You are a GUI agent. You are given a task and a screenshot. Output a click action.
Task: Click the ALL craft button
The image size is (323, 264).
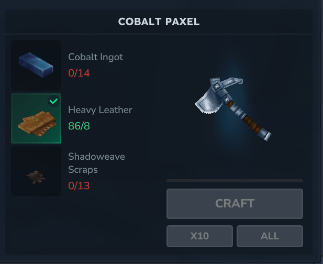click(x=270, y=236)
